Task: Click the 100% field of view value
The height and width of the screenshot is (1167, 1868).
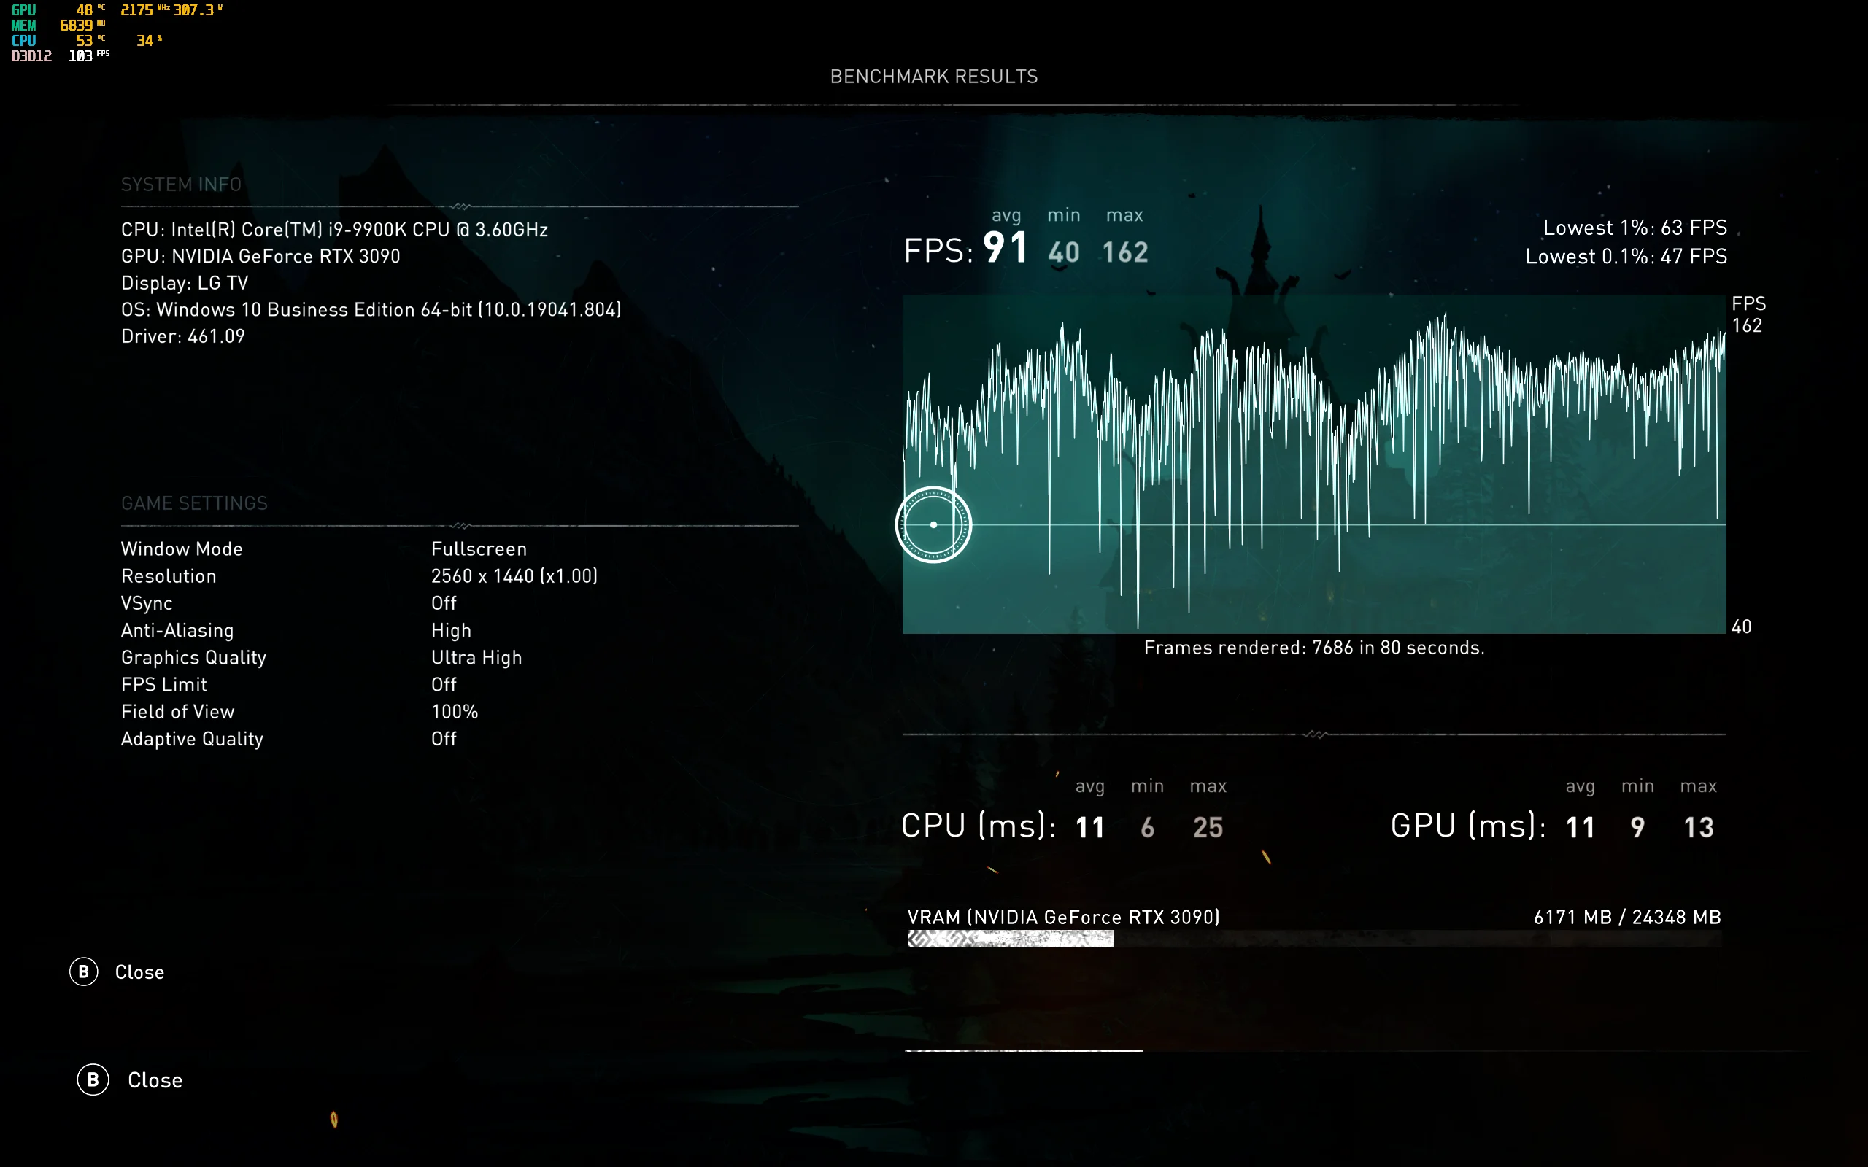Action: tap(455, 712)
